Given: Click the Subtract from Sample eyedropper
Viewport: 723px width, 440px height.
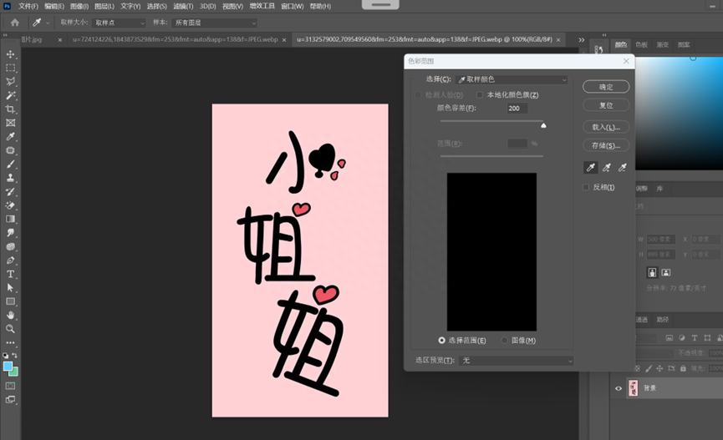Looking at the screenshot, I should tap(622, 168).
